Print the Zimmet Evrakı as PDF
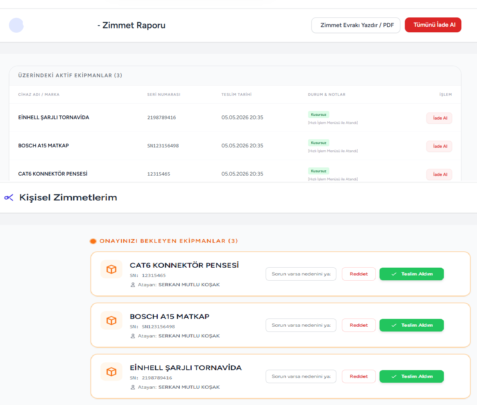Screen dimensions: 477x405 (356, 25)
